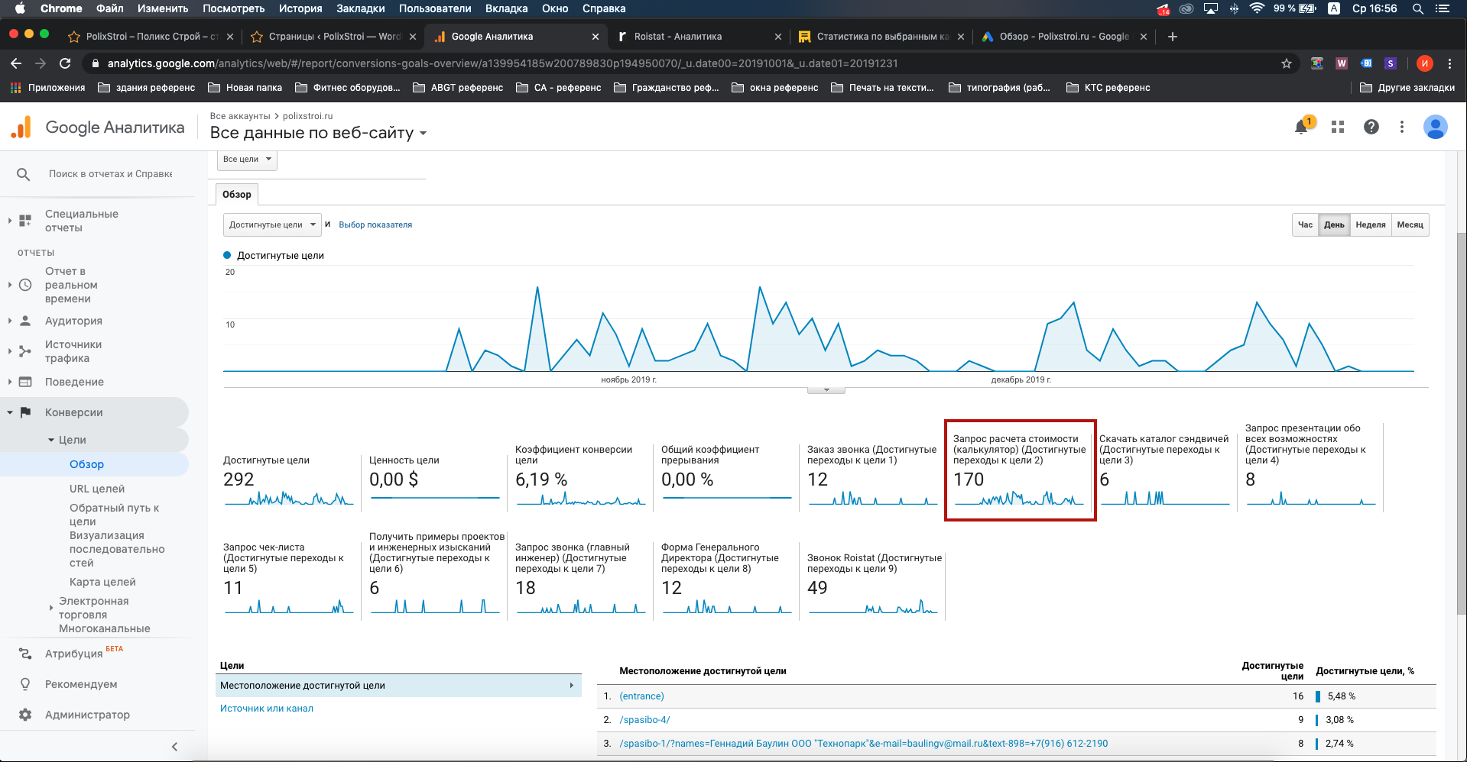Select the Звонок Roistat goal 9 card
This screenshot has height=762, width=1467.
point(873,585)
